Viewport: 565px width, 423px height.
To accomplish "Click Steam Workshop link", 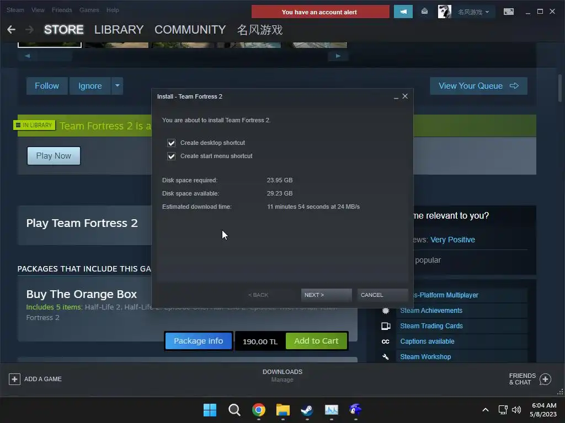I will pos(425,357).
